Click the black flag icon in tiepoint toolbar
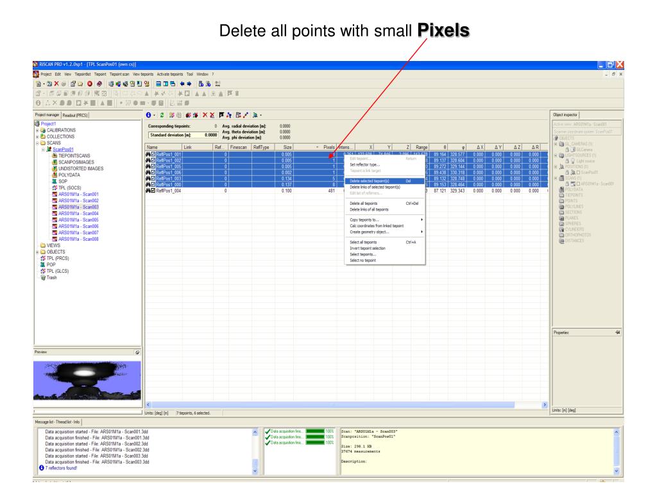 point(221,115)
